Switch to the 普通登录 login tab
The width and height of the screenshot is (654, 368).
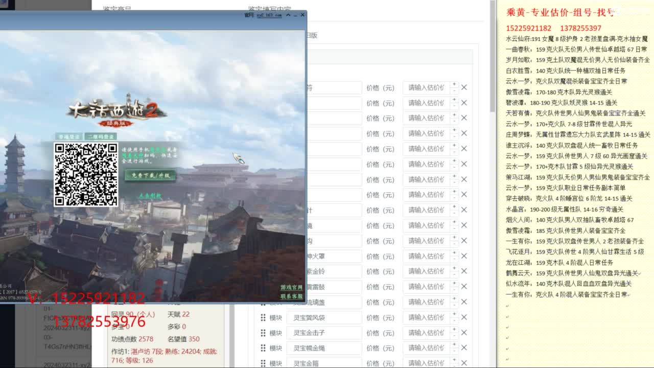69,137
